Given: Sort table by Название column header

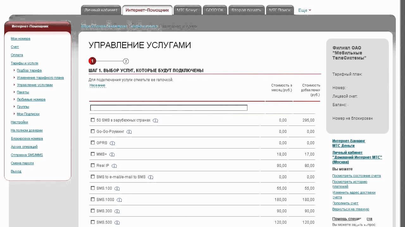Looking at the screenshot, I should click(97, 85).
